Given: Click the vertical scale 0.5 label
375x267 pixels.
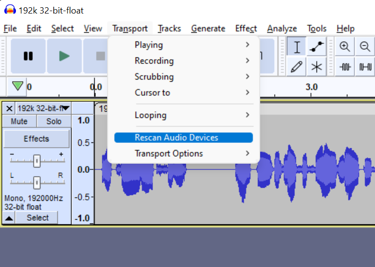Looking at the screenshot, I should [x=83, y=143].
